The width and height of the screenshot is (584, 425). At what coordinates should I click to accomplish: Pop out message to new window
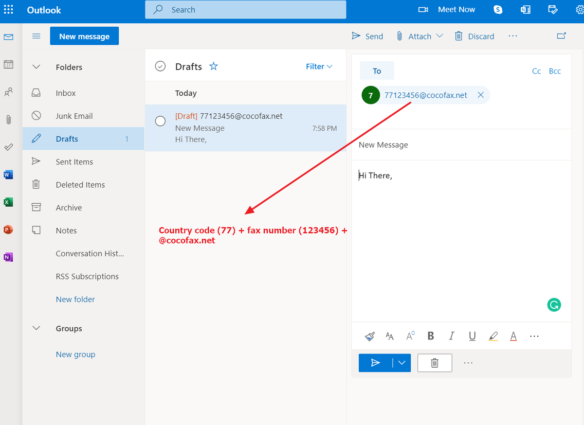click(x=561, y=36)
